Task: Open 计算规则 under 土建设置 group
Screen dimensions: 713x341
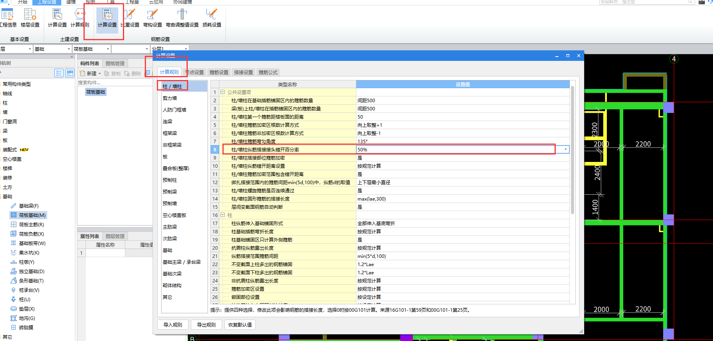Action: (80, 18)
